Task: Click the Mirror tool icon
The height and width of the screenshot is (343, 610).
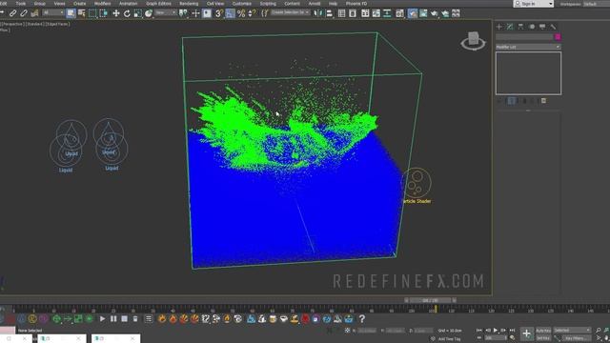Action: 318,13
